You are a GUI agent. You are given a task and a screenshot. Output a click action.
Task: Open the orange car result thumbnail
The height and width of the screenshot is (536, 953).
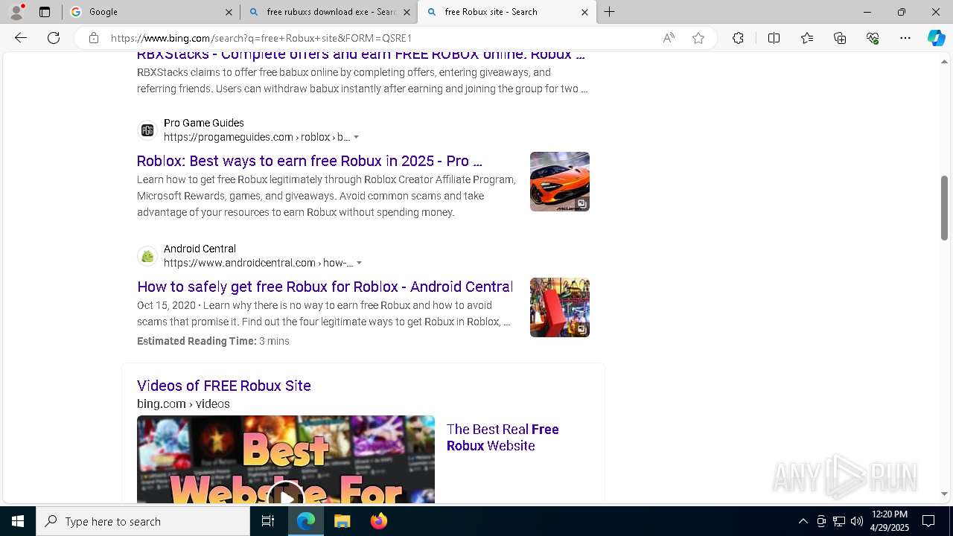point(560,182)
